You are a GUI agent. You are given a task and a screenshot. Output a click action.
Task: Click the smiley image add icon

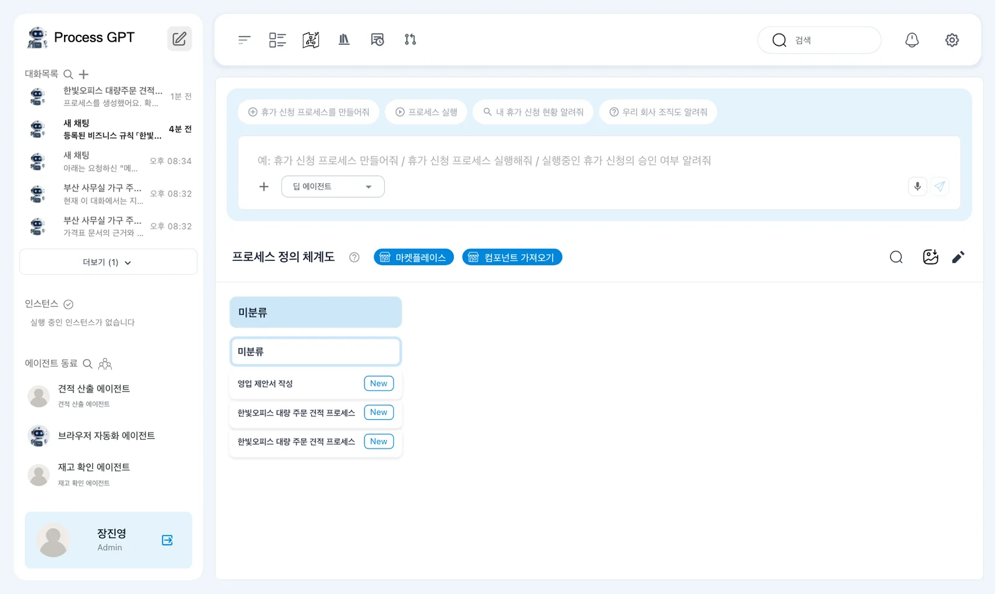pyautogui.click(x=930, y=257)
